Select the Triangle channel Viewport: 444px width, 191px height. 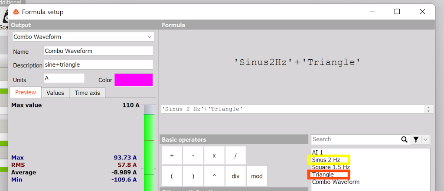[323, 175]
